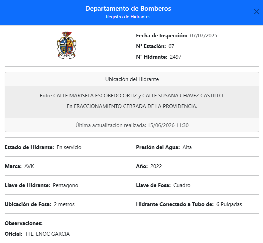
Task: Click the Departamento de Bomberos title
Action: click(128, 8)
